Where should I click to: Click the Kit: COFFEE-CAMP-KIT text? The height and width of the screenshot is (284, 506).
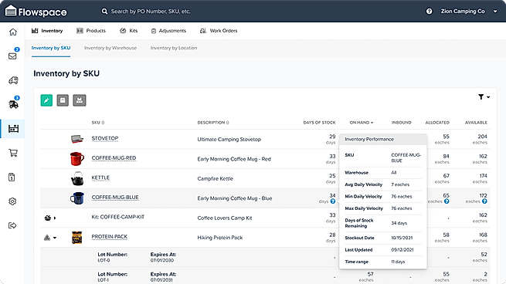(118, 217)
